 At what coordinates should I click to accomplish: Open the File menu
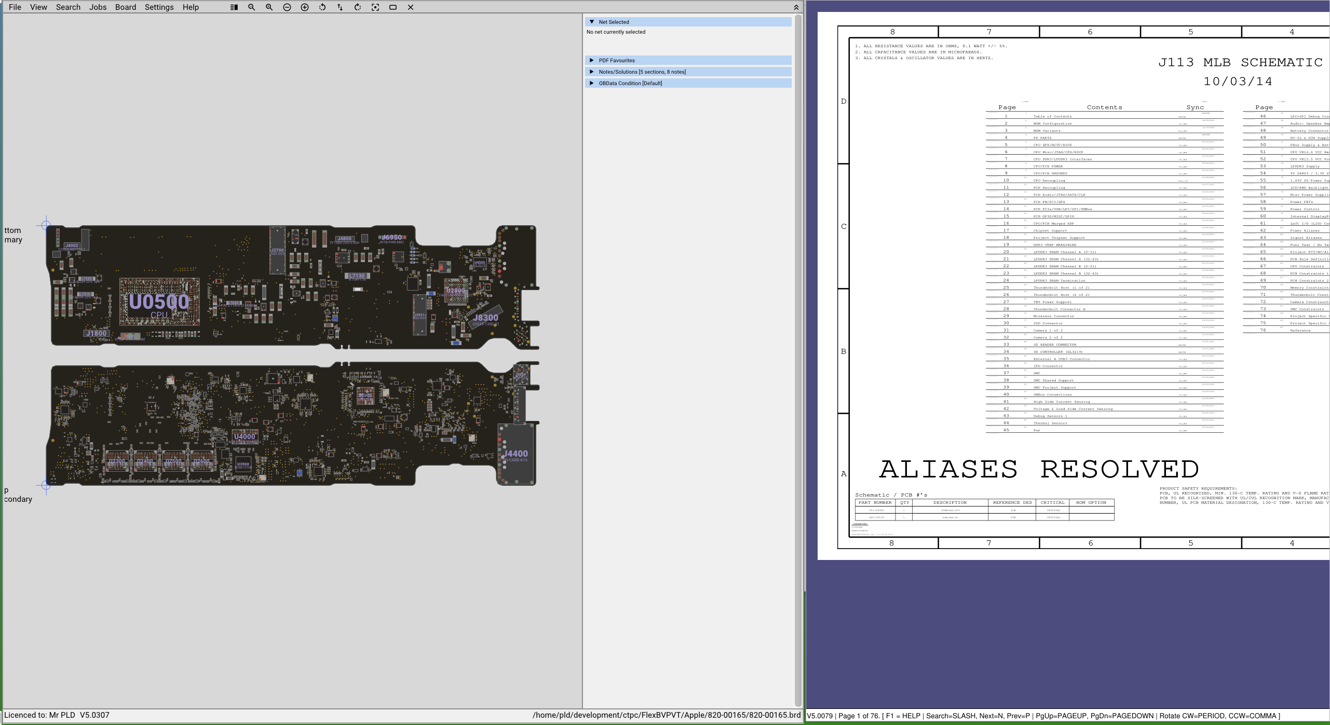click(15, 7)
